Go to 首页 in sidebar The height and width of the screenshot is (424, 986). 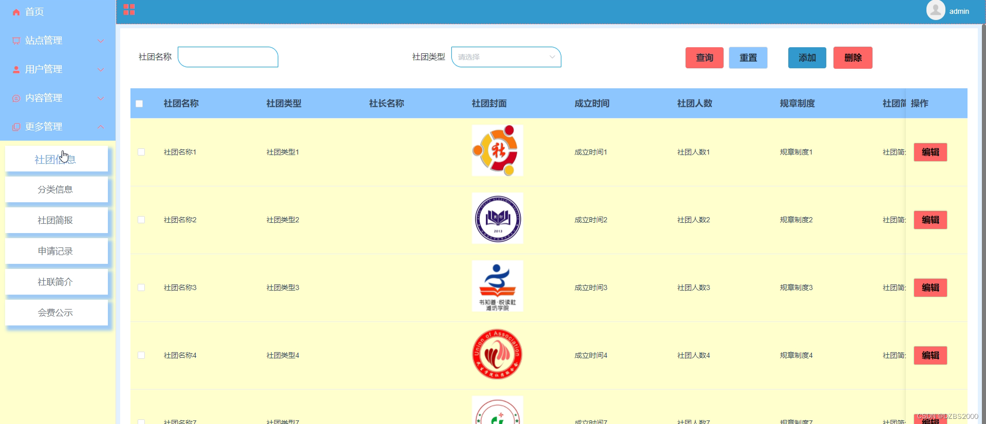point(34,12)
